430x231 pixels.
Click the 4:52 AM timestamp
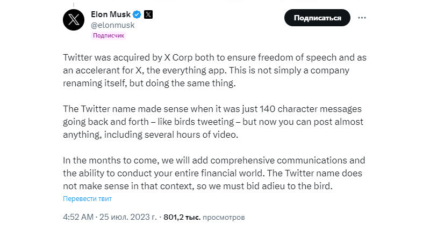click(x=77, y=218)
